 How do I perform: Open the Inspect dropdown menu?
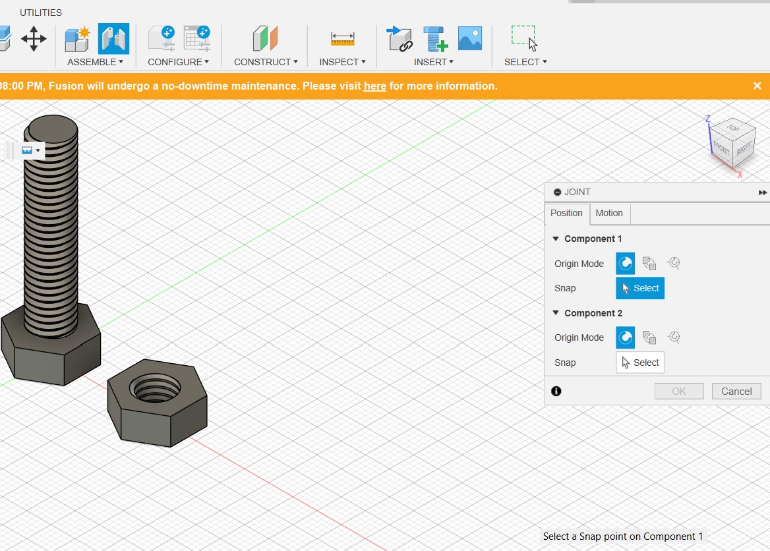(342, 62)
